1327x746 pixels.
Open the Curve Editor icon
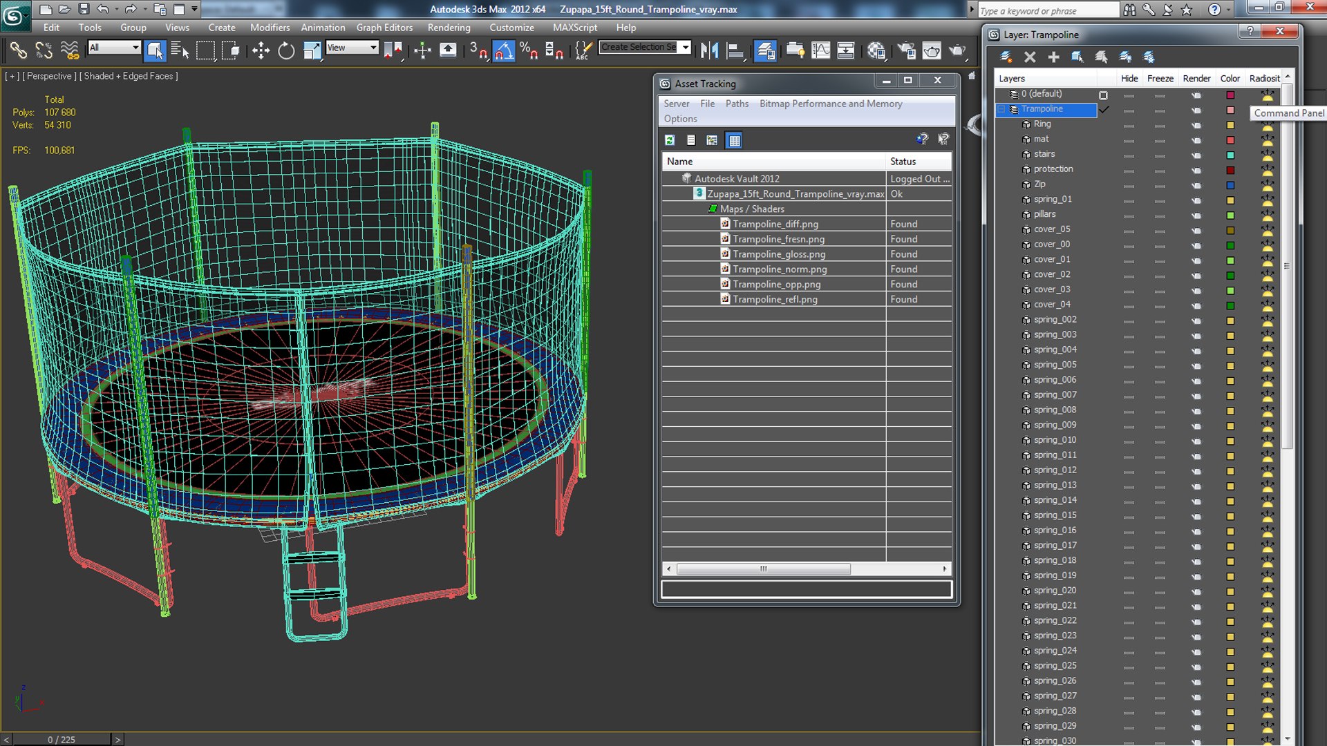point(820,50)
